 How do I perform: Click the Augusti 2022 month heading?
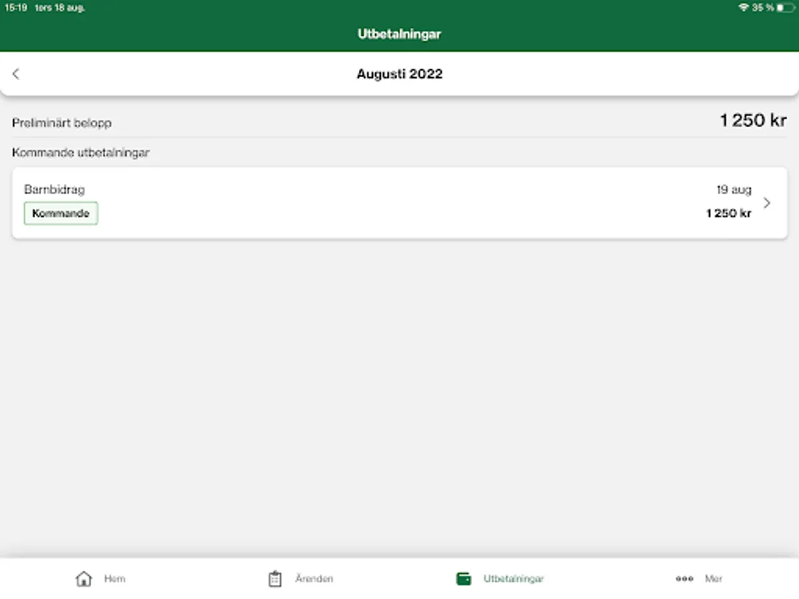pos(400,74)
